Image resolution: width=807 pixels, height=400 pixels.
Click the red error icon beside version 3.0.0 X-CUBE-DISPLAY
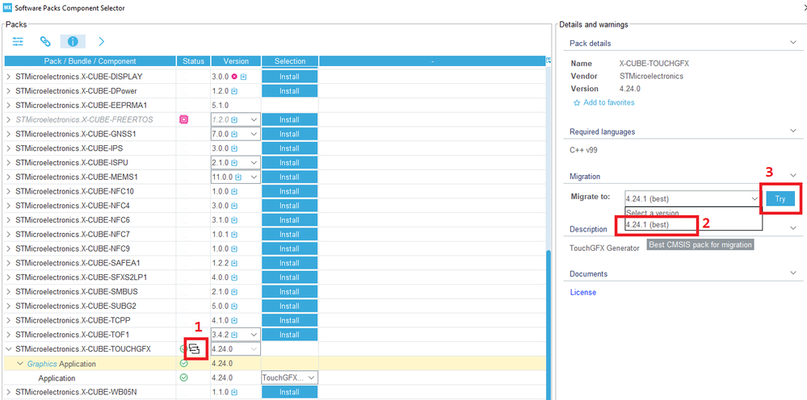(234, 77)
